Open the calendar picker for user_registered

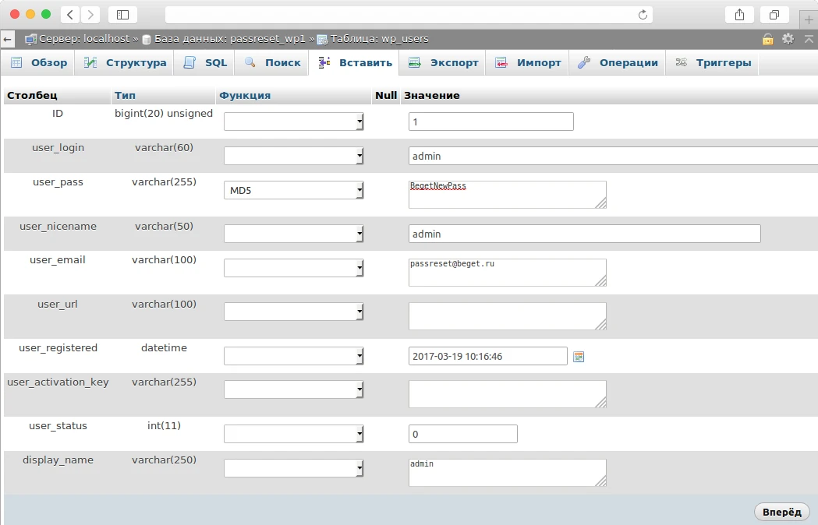click(x=578, y=357)
